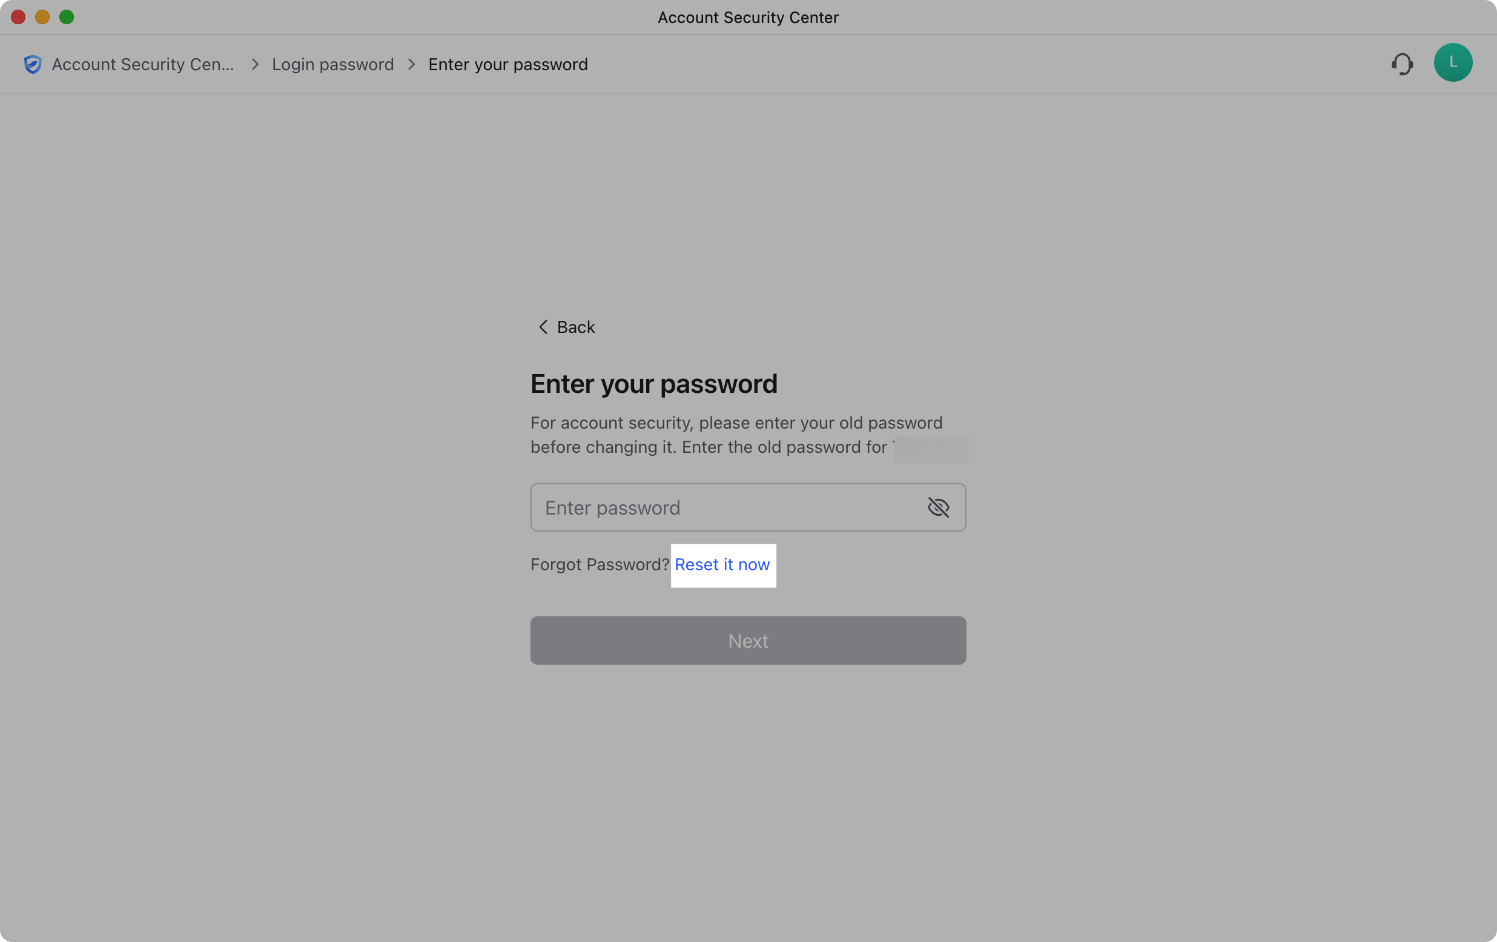Click the Next button
This screenshot has height=942, width=1497.
point(748,641)
